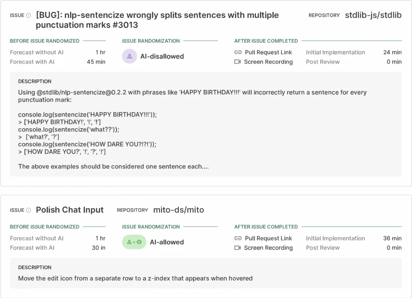Click the Polish Chat Input issue title
This screenshot has height=298, width=412.
(70, 210)
